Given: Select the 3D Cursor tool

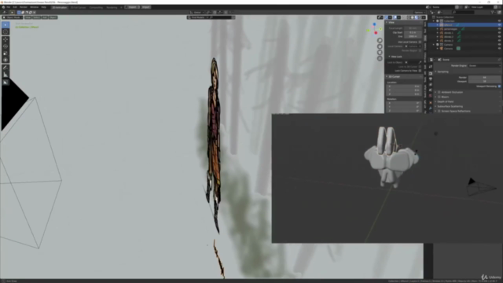Looking at the screenshot, I should tap(6, 31).
